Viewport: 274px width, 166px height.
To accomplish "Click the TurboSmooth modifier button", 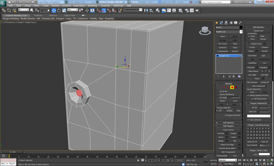I will (223, 51).
